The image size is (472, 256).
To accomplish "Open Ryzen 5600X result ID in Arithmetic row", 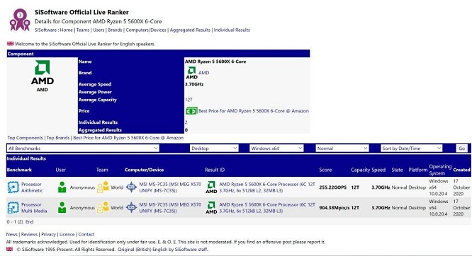I will pos(267,187).
